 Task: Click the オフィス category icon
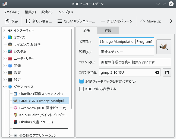(10, 37)
